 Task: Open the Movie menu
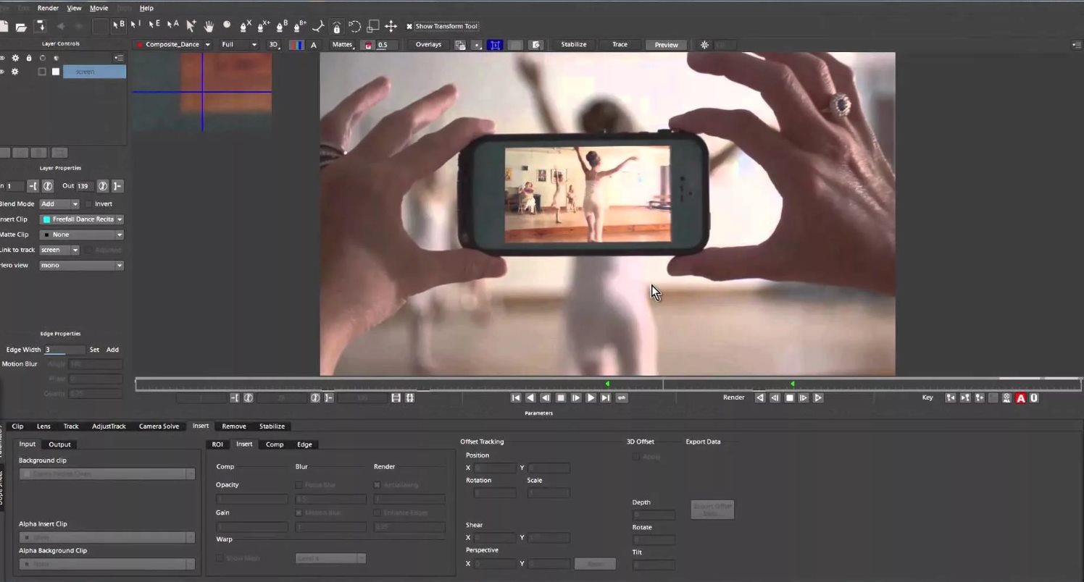point(99,8)
